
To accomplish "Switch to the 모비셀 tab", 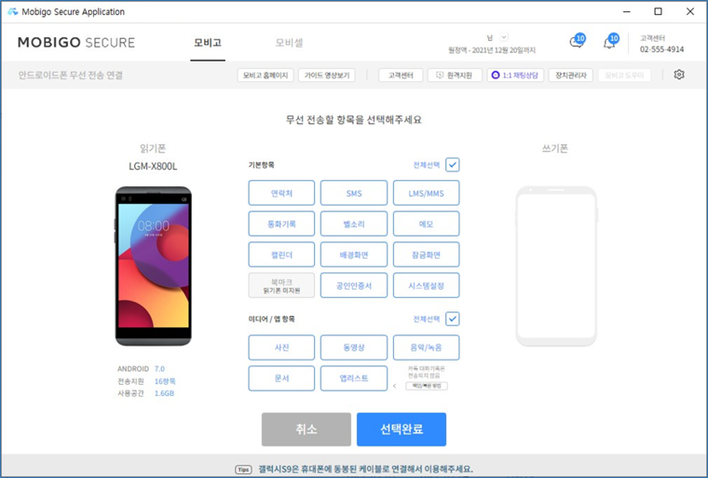I will pyautogui.click(x=289, y=43).
